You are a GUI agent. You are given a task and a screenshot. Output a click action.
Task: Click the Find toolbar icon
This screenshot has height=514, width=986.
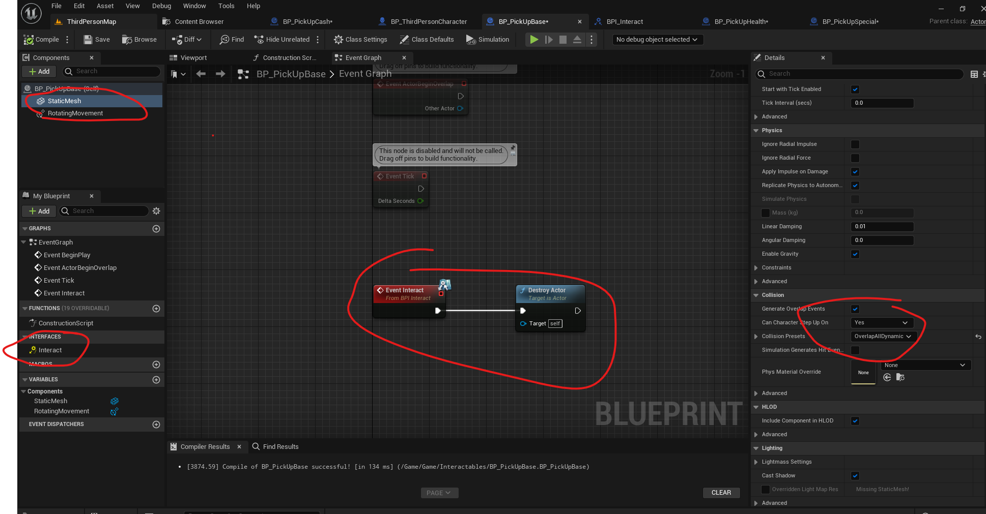tap(224, 40)
